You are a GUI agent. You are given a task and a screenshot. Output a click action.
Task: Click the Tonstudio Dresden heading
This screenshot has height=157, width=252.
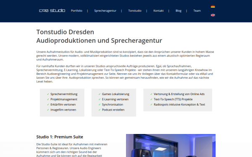[65, 32]
